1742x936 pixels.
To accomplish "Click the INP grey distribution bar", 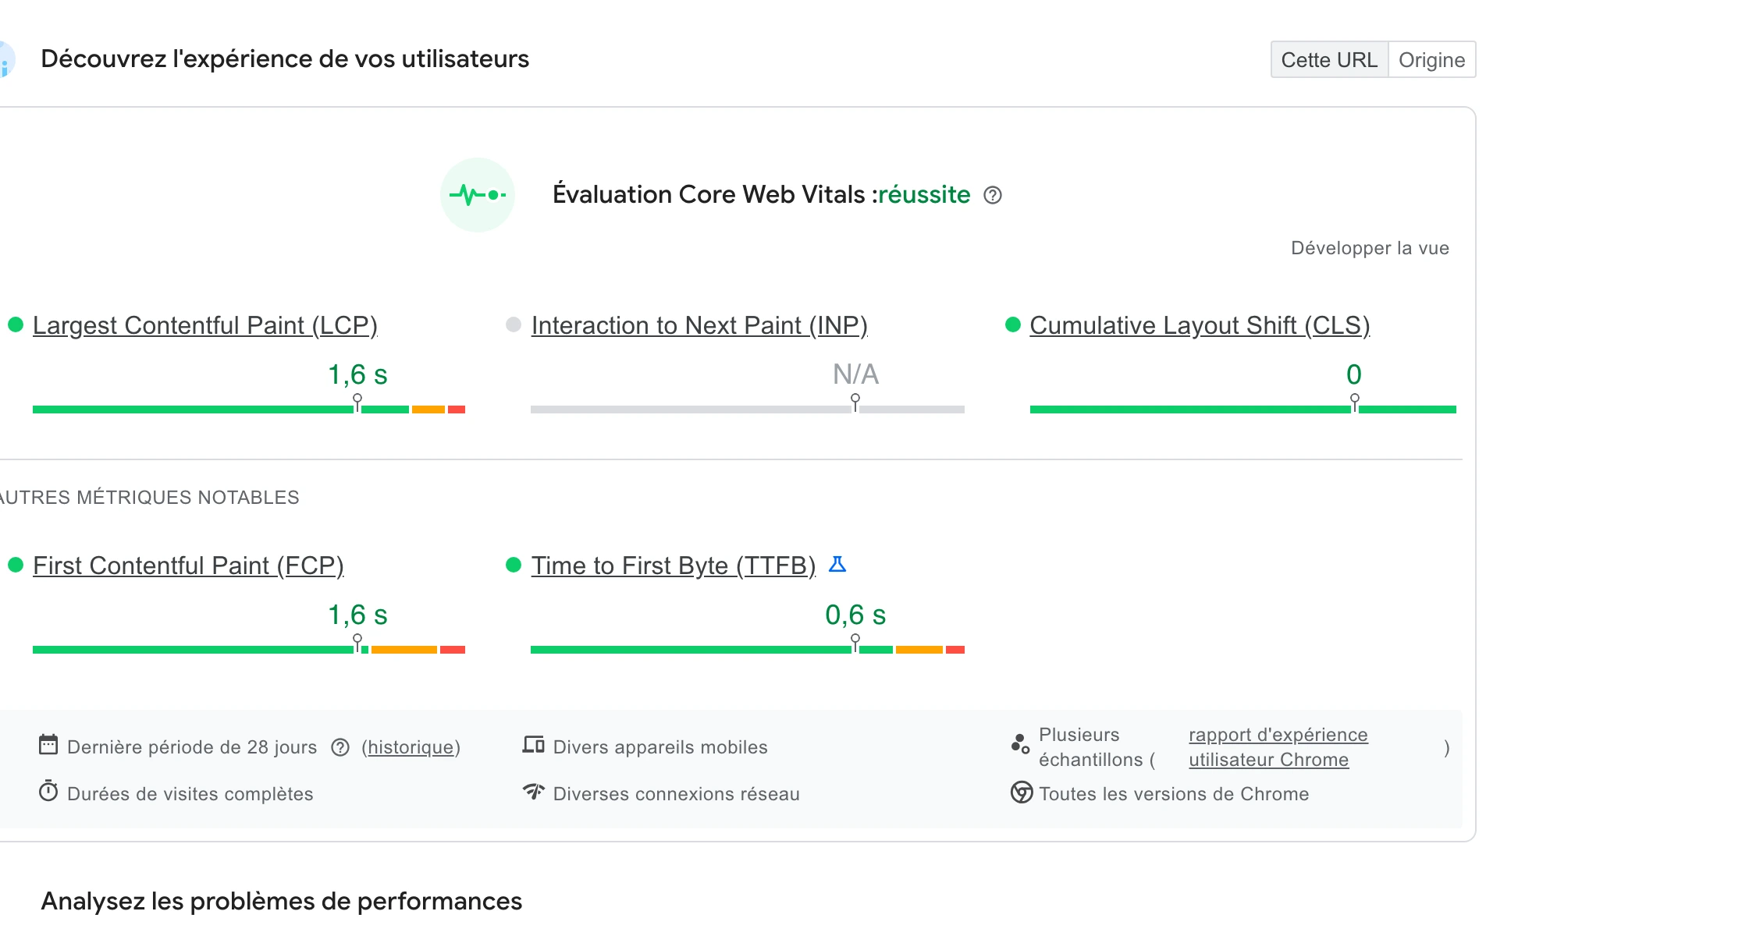I will coord(748,409).
